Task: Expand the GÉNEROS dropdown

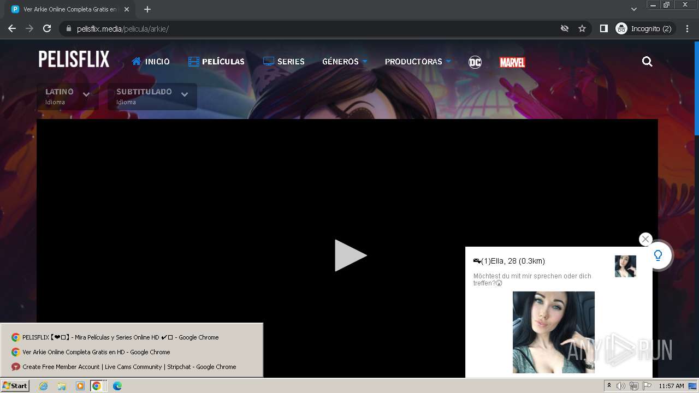Action: 345,62
